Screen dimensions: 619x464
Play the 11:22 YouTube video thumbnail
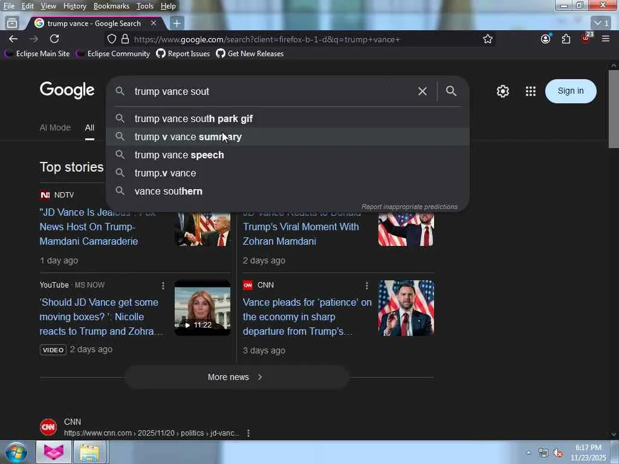(x=203, y=308)
